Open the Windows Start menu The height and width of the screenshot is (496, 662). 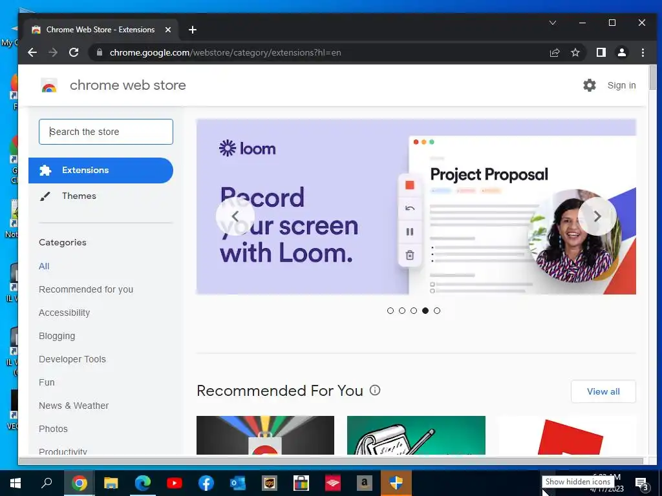16,483
